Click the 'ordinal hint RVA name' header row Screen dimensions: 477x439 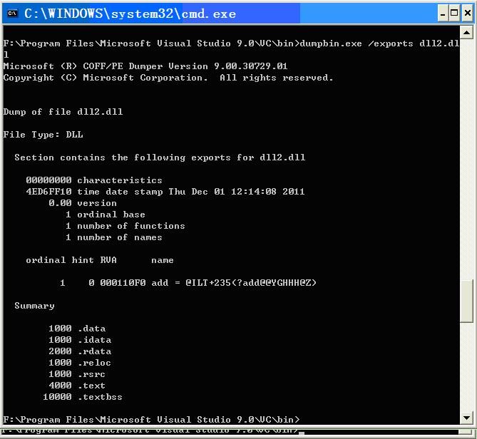pos(100,260)
